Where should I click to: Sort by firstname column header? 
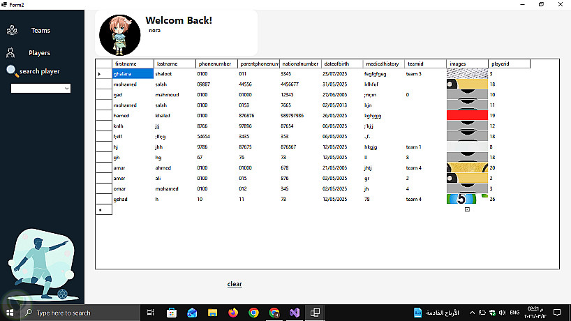pyautogui.click(x=133, y=64)
